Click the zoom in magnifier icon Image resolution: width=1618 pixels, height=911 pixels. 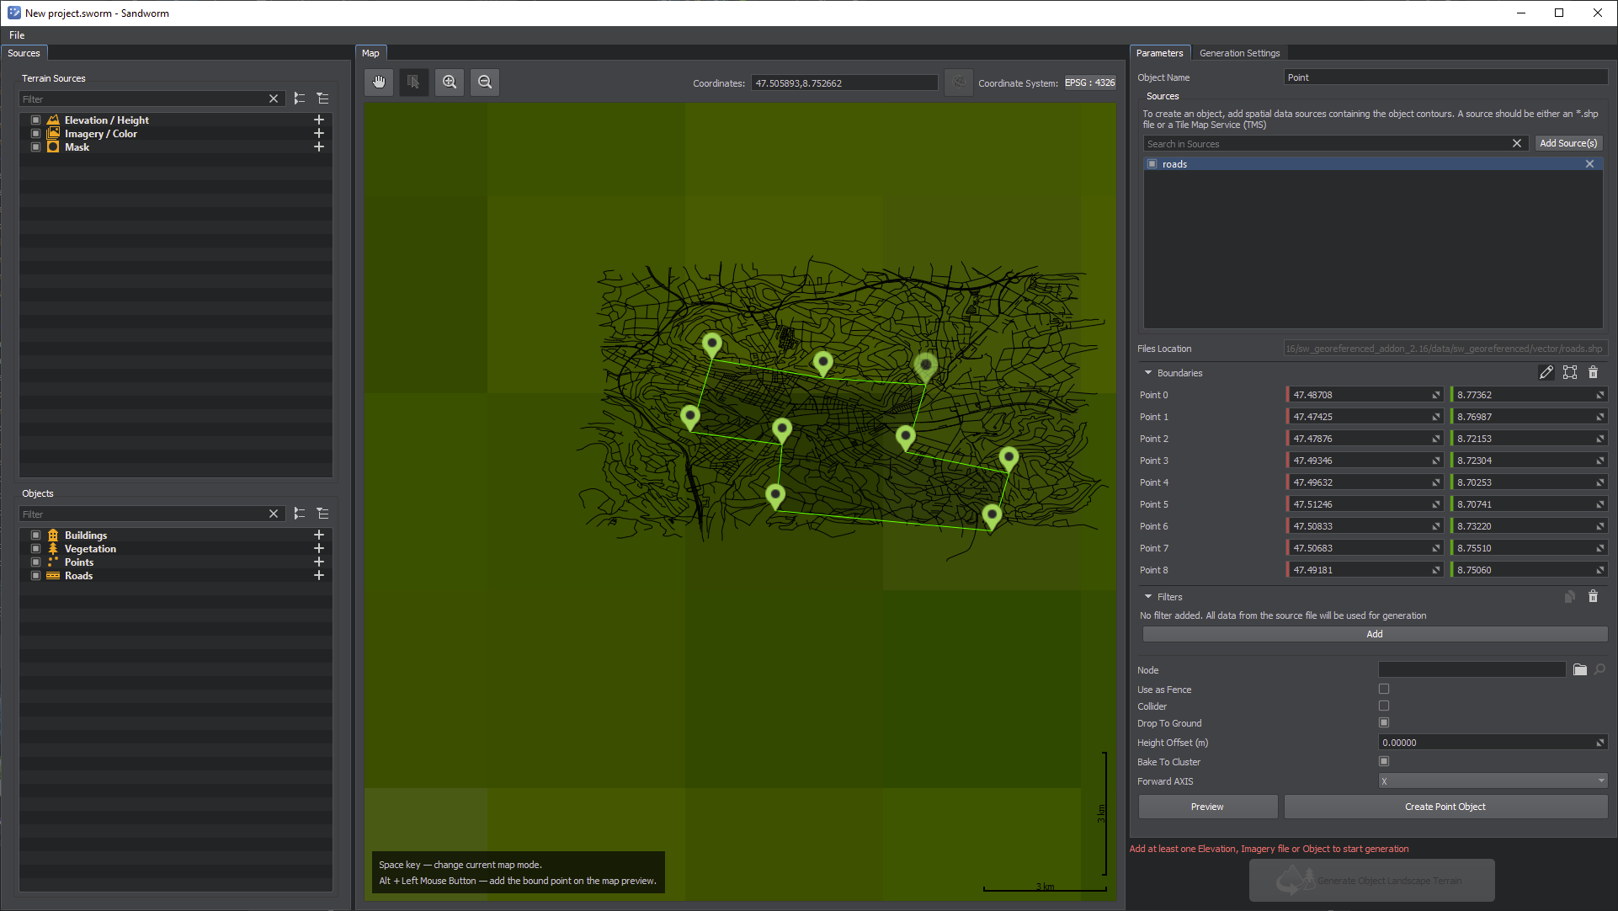[450, 82]
